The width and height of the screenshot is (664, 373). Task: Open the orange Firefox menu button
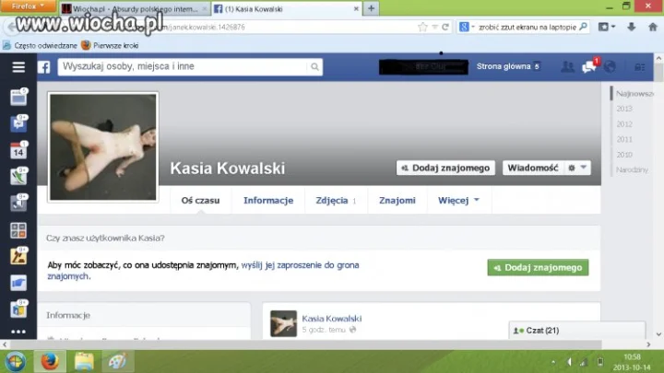[x=28, y=6]
